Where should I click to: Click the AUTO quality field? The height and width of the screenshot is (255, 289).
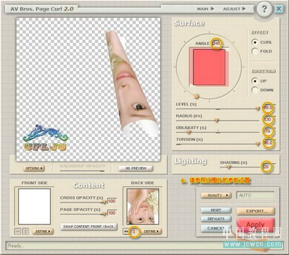click(x=255, y=195)
